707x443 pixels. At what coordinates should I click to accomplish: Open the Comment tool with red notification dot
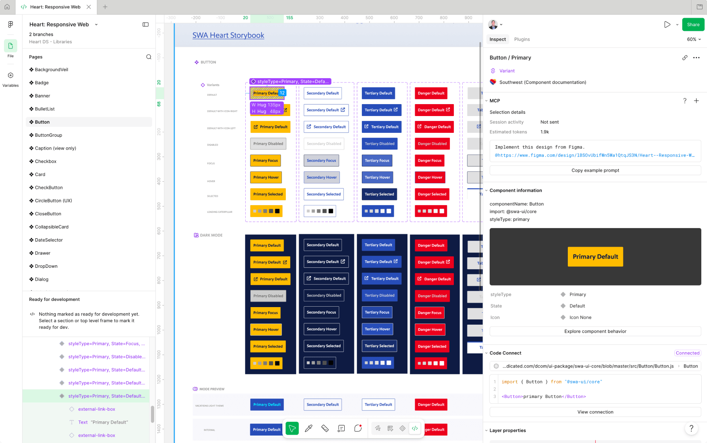click(x=358, y=428)
